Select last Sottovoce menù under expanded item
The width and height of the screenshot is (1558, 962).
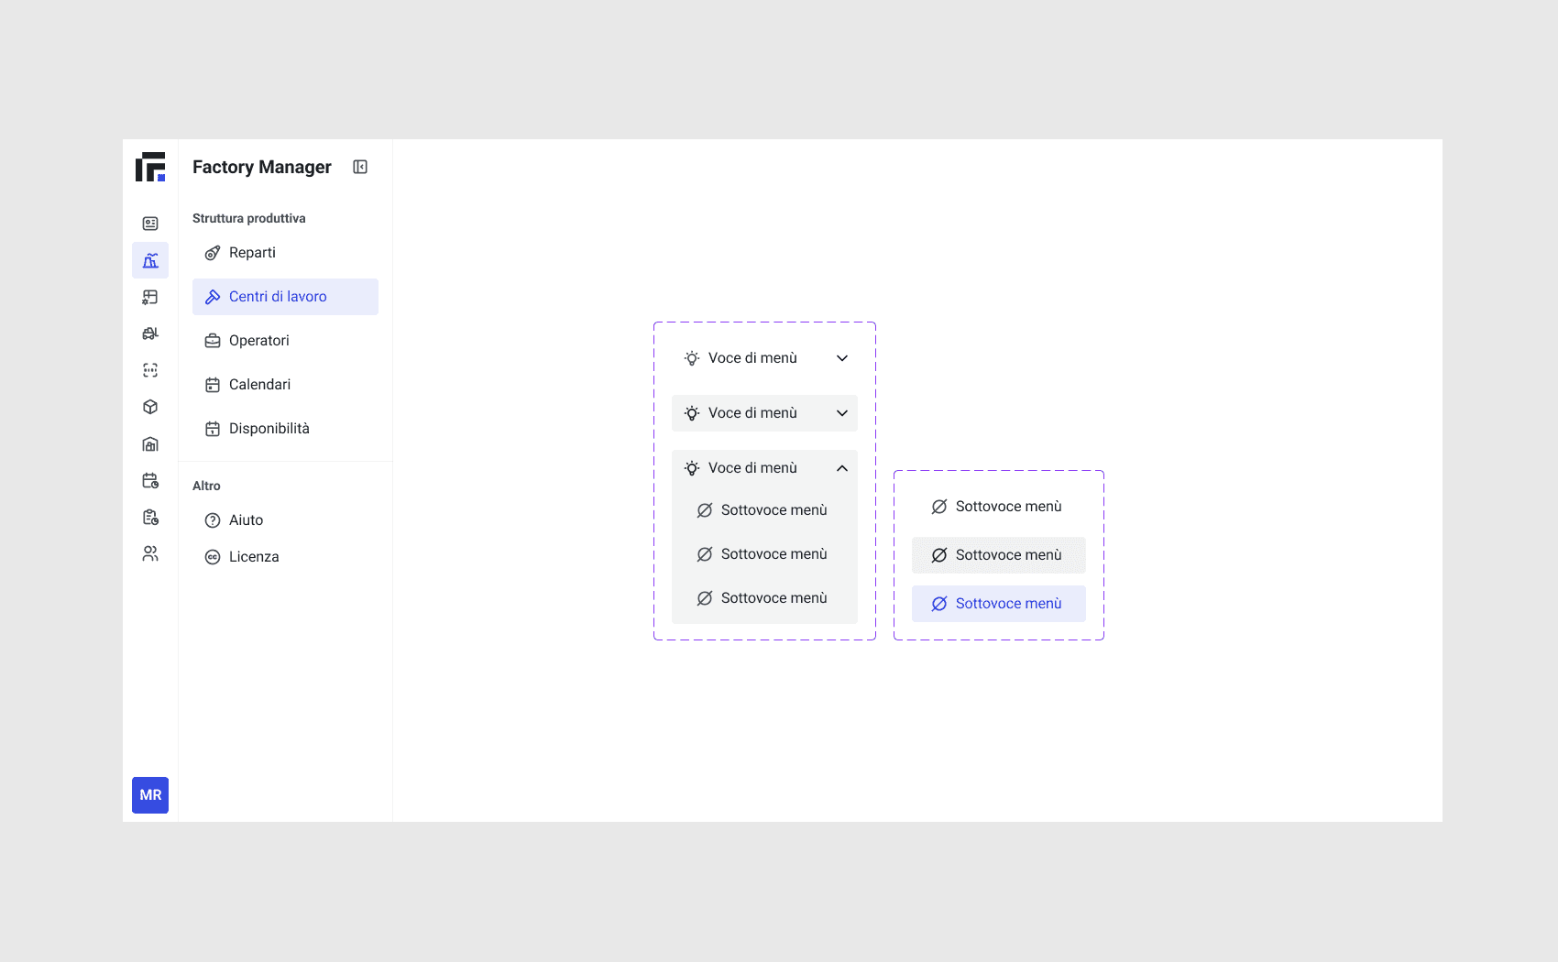[764, 598]
